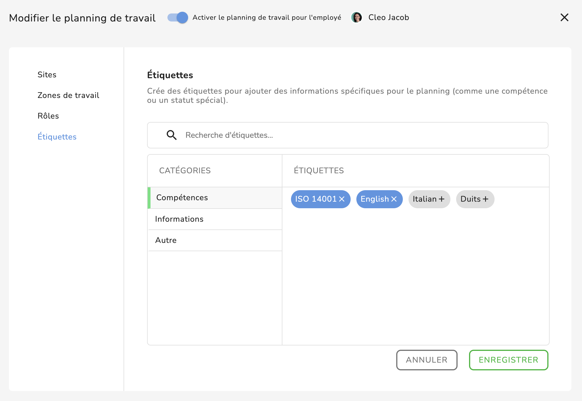Switch to the Rôles section
Viewport: 582px width, 401px height.
(x=48, y=116)
